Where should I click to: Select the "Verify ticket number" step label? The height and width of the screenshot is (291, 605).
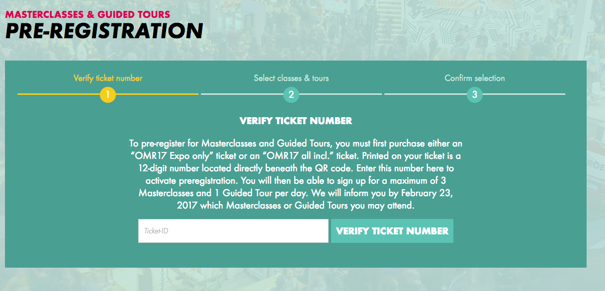point(108,78)
